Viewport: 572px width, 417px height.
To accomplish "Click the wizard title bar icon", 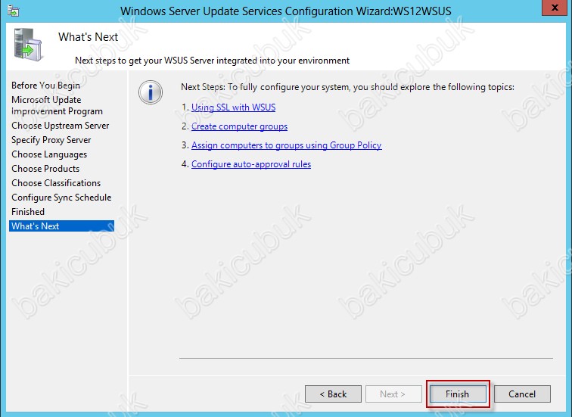I will pos(14,11).
